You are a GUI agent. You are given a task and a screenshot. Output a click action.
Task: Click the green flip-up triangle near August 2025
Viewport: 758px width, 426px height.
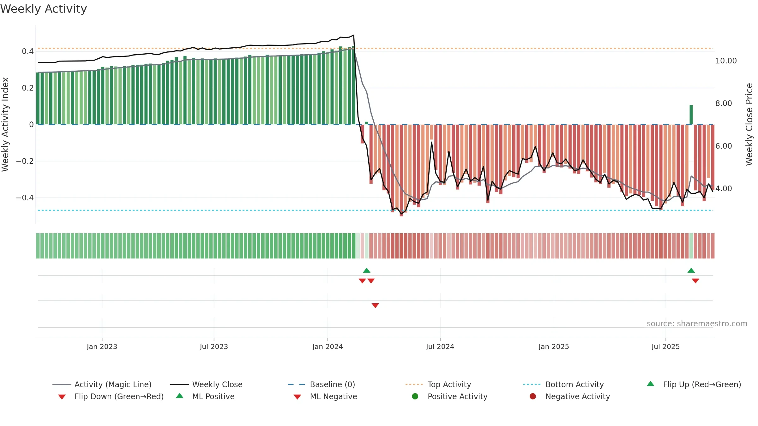pyautogui.click(x=691, y=270)
